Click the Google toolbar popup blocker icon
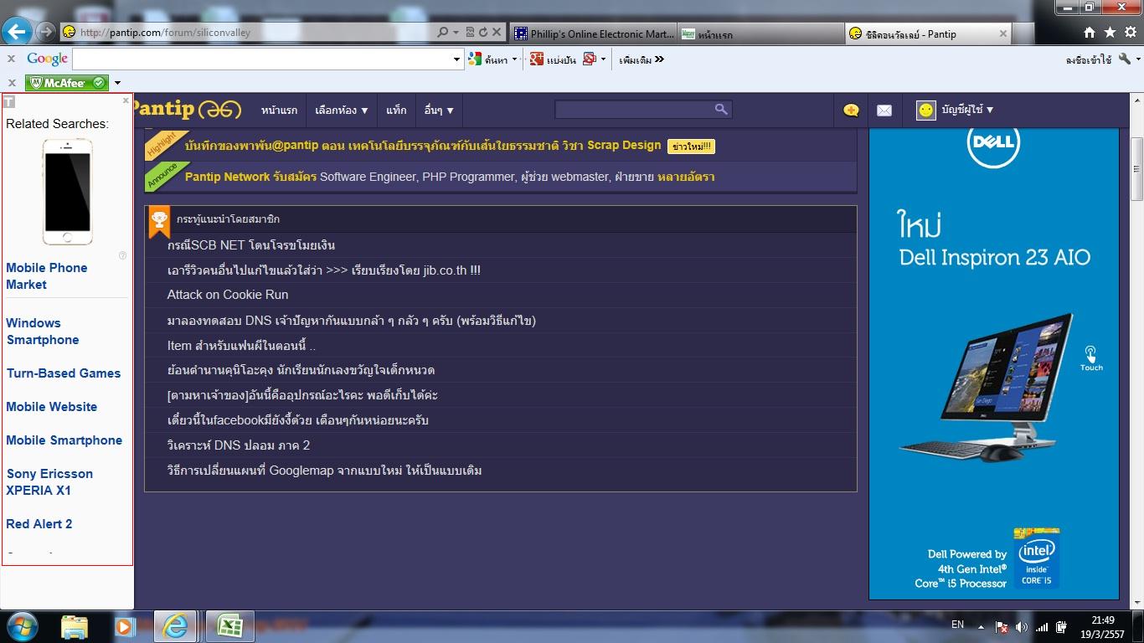Image resolution: width=1144 pixels, height=643 pixels. 590,59
